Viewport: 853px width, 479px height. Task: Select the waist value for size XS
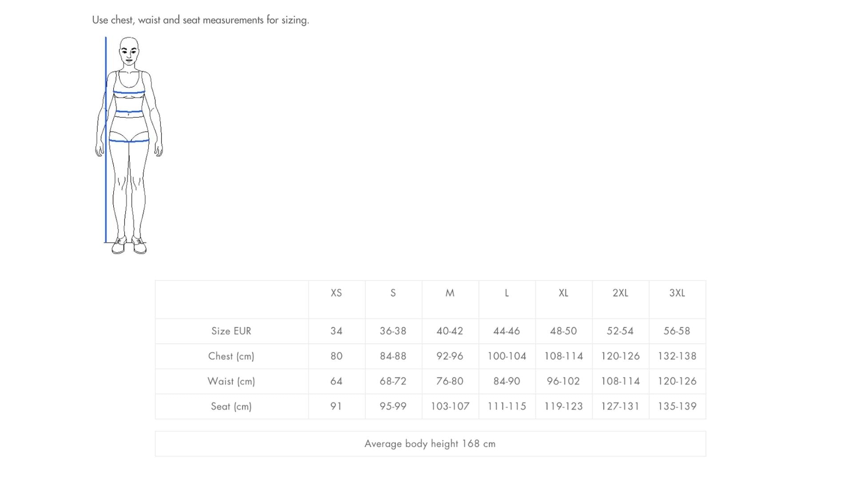[336, 381]
